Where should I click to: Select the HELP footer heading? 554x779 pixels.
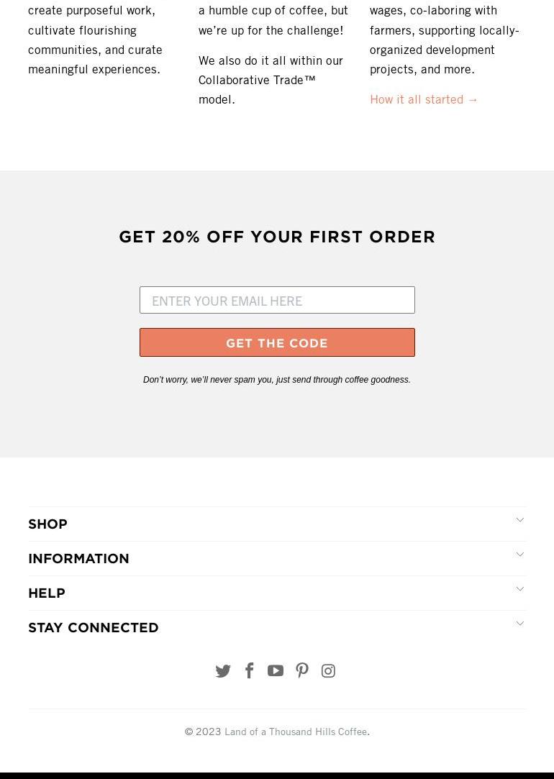(47, 593)
